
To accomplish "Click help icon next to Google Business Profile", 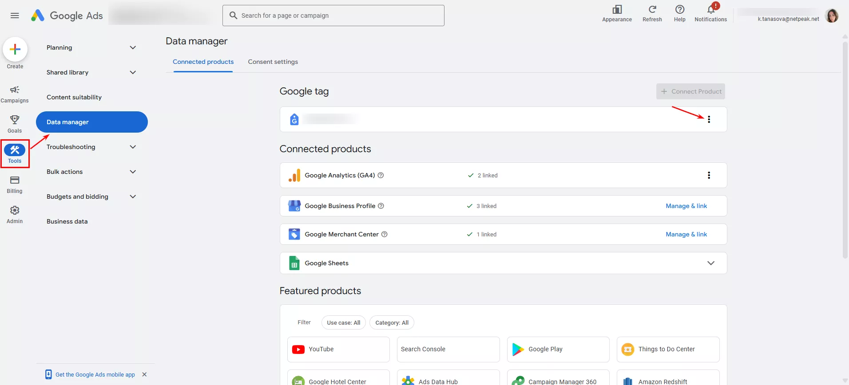I will (381, 206).
